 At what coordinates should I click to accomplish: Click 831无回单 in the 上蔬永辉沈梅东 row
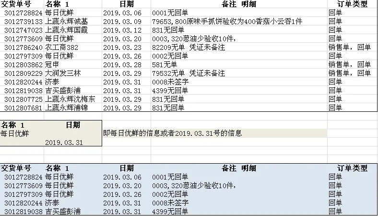click(168, 99)
